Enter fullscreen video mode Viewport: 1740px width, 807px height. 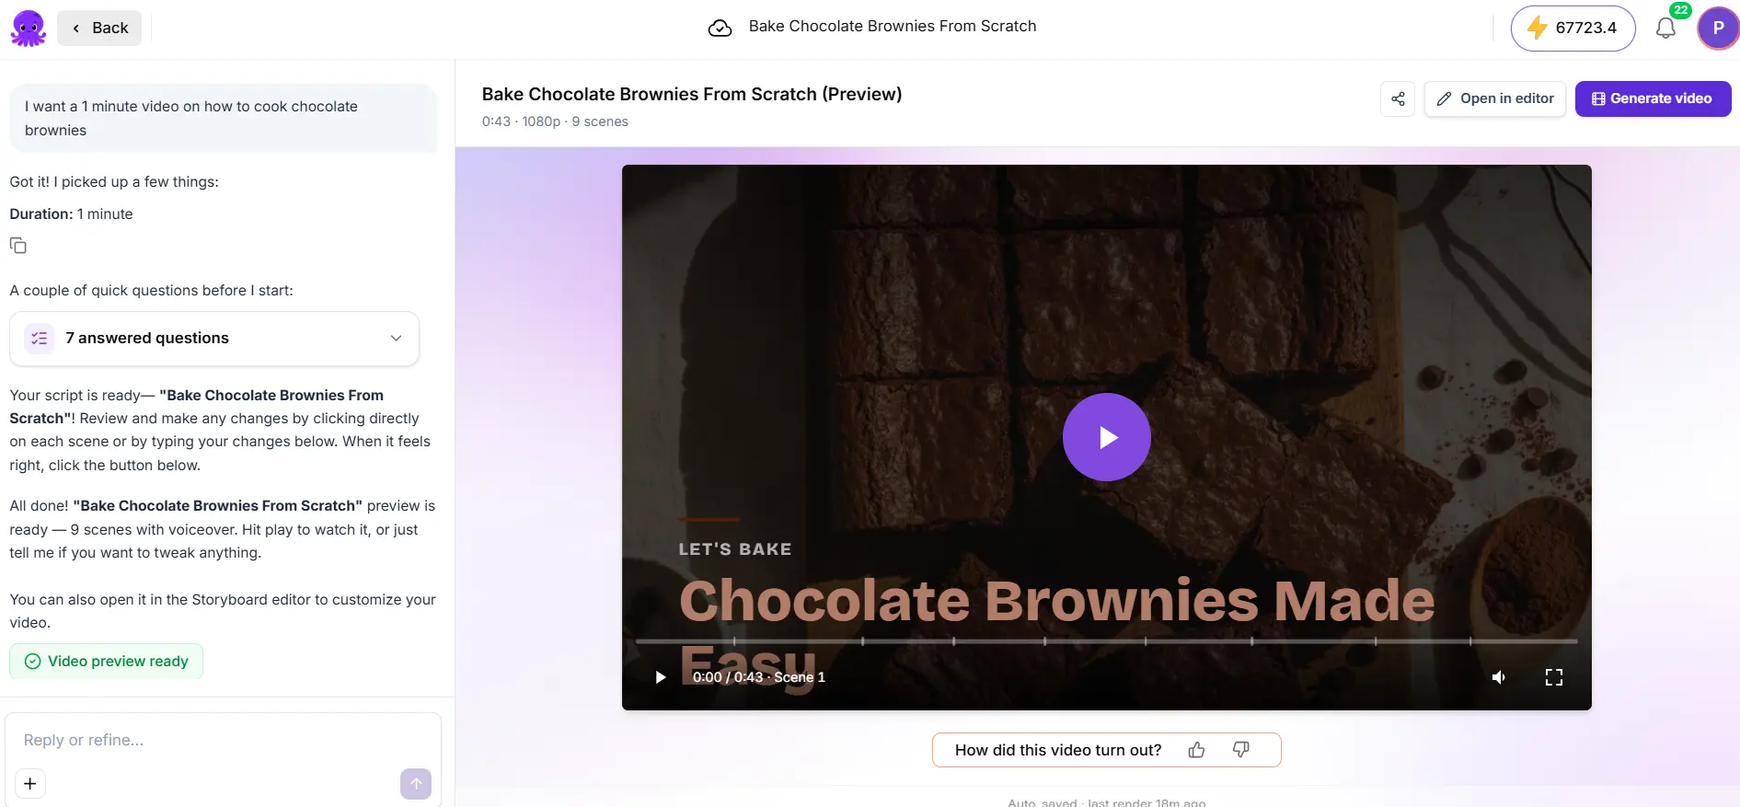tap(1554, 677)
